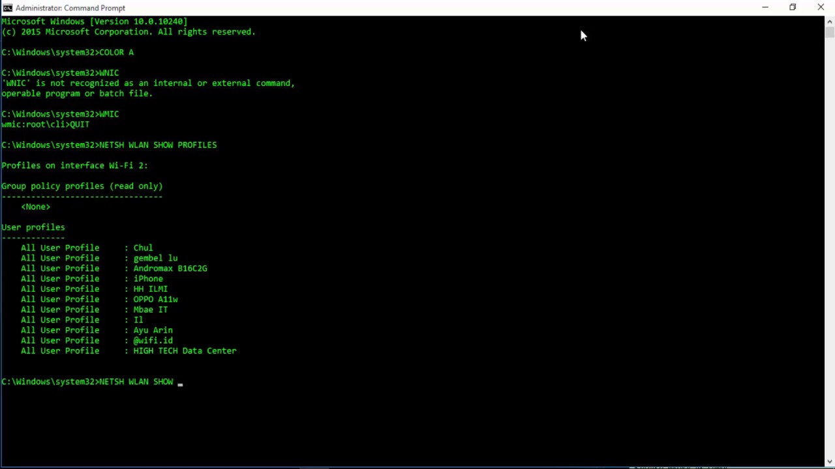Click the scrollbar down arrow
This screenshot has height=469, width=835.
click(x=829, y=462)
